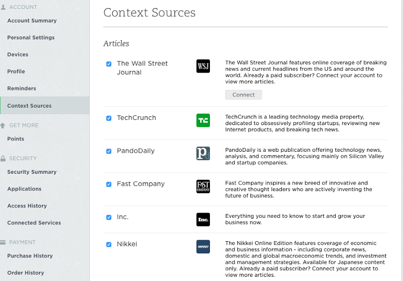Open the Purchase History link
The width and height of the screenshot is (403, 281).
coord(30,256)
